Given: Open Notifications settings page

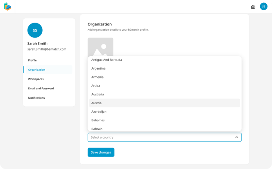Looking at the screenshot, I should (37, 98).
